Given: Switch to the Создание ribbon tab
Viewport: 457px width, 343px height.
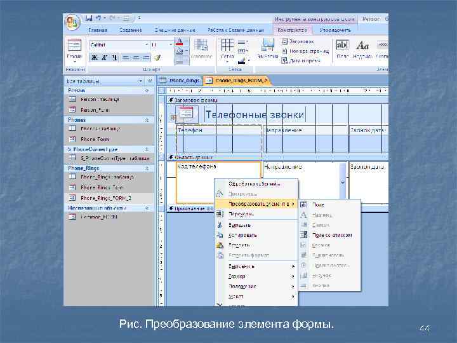Looking at the screenshot, I should tap(131, 30).
